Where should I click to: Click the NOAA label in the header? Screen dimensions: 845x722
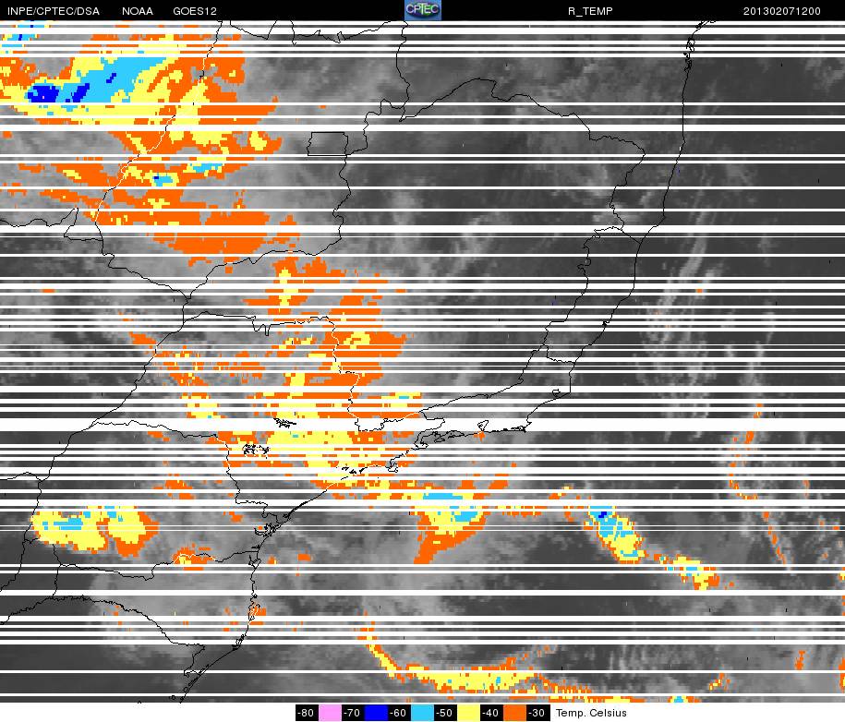138,11
